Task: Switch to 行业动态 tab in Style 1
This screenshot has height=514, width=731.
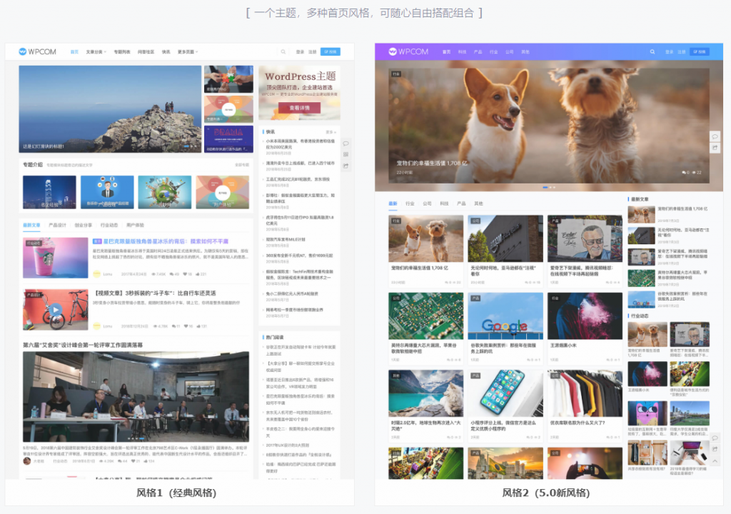Action: (109, 226)
